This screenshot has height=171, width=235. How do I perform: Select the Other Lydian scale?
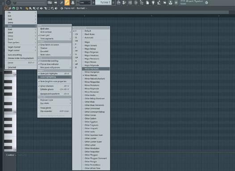[x=96, y=145]
